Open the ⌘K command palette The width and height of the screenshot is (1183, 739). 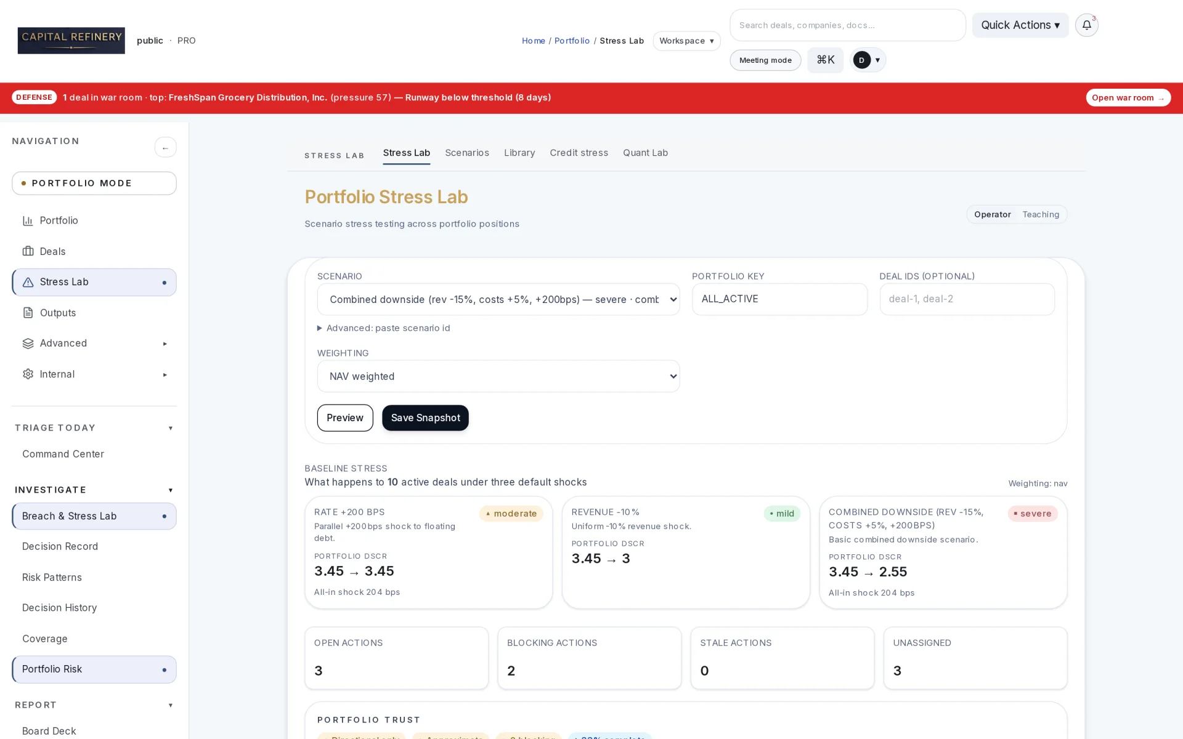[825, 60]
